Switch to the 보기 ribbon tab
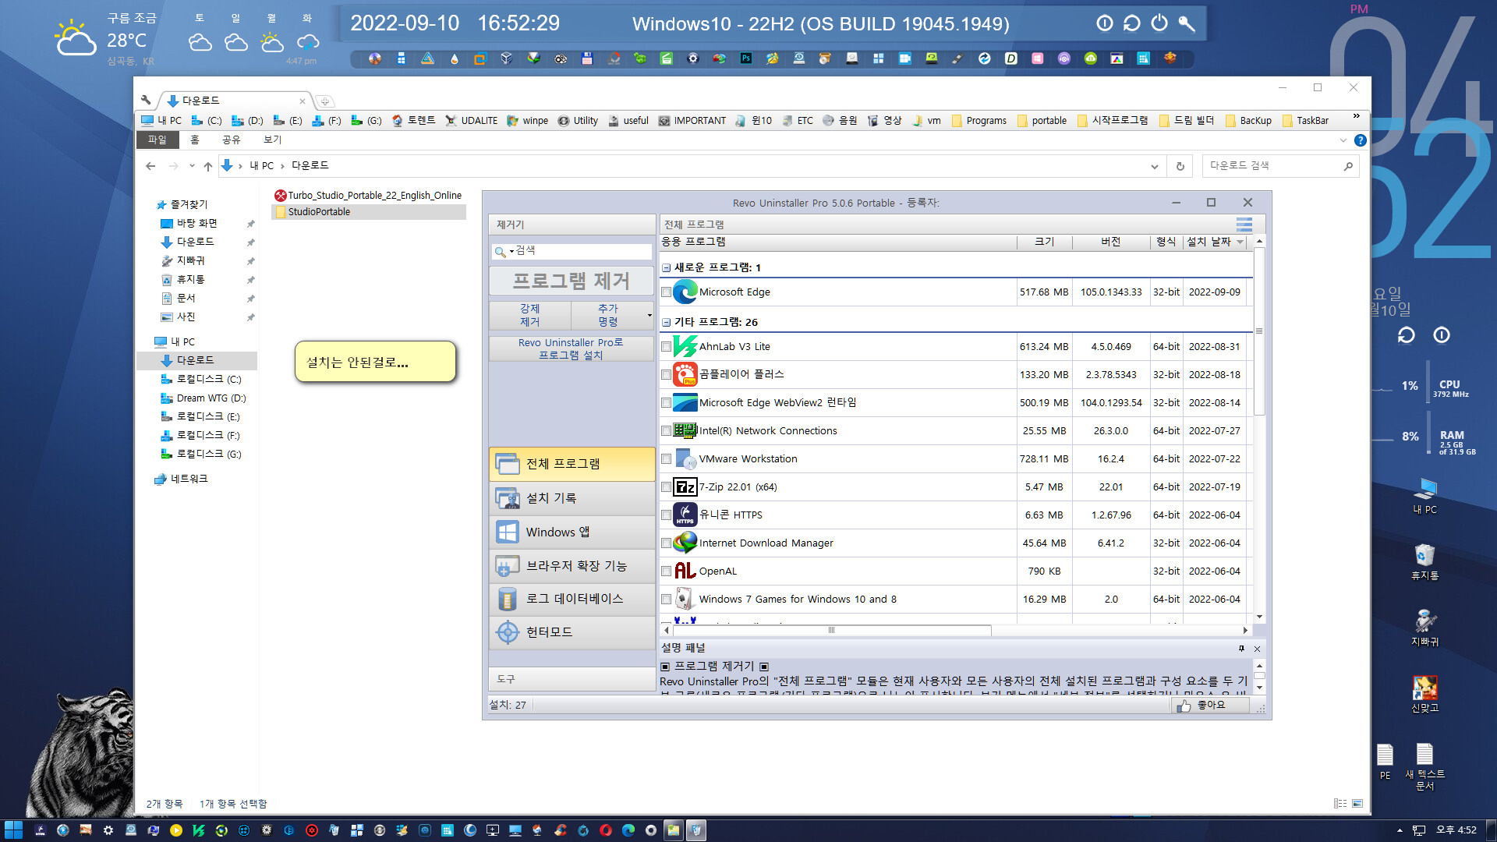Screen dimensions: 1497x842 tap(272, 140)
